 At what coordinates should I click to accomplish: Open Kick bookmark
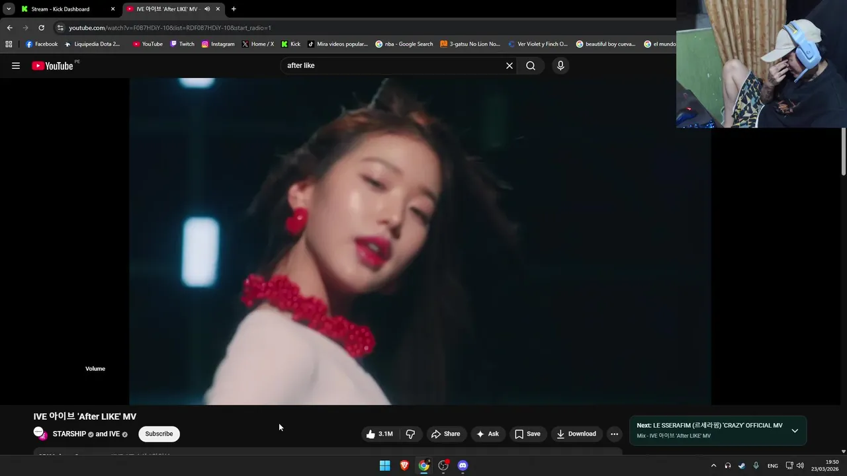pos(290,44)
